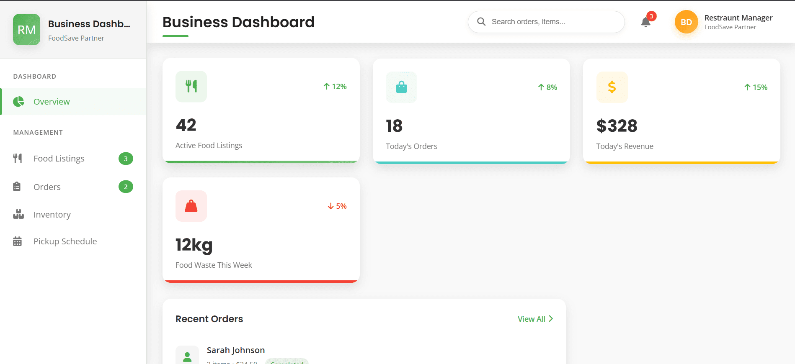The image size is (795, 364).
Task: Click the 12% increase indicator
Action: pos(335,86)
